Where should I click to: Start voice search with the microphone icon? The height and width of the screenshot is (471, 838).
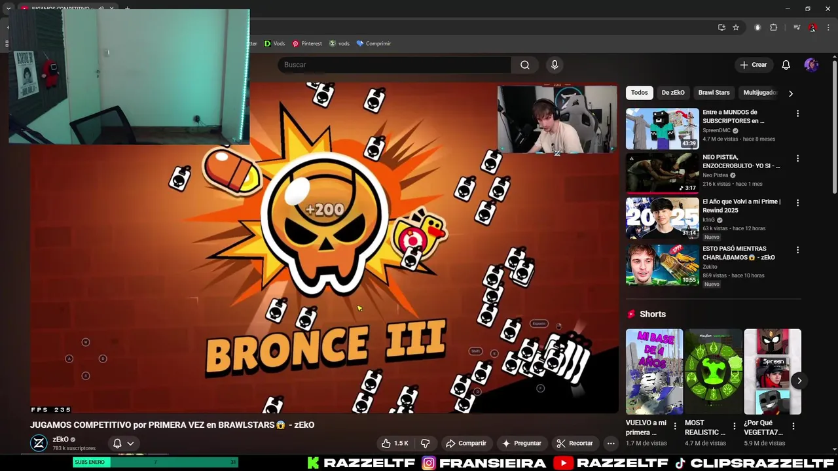tap(555, 65)
